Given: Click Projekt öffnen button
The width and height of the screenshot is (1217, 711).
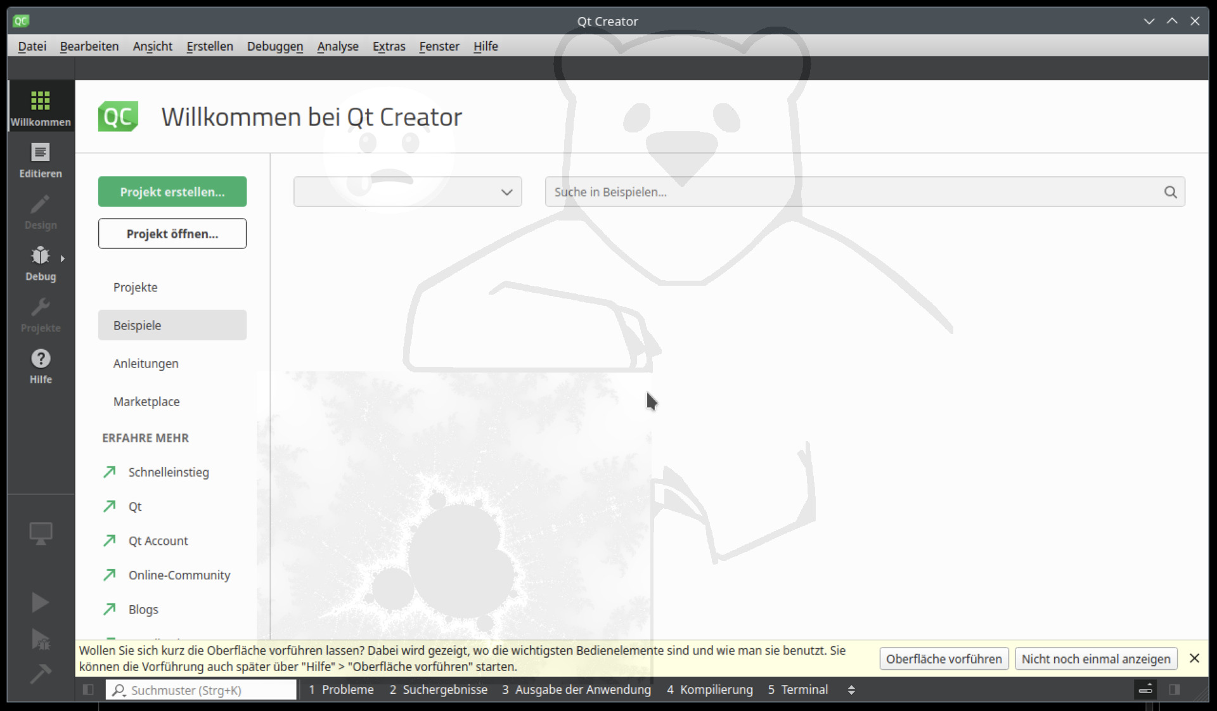Looking at the screenshot, I should [172, 234].
